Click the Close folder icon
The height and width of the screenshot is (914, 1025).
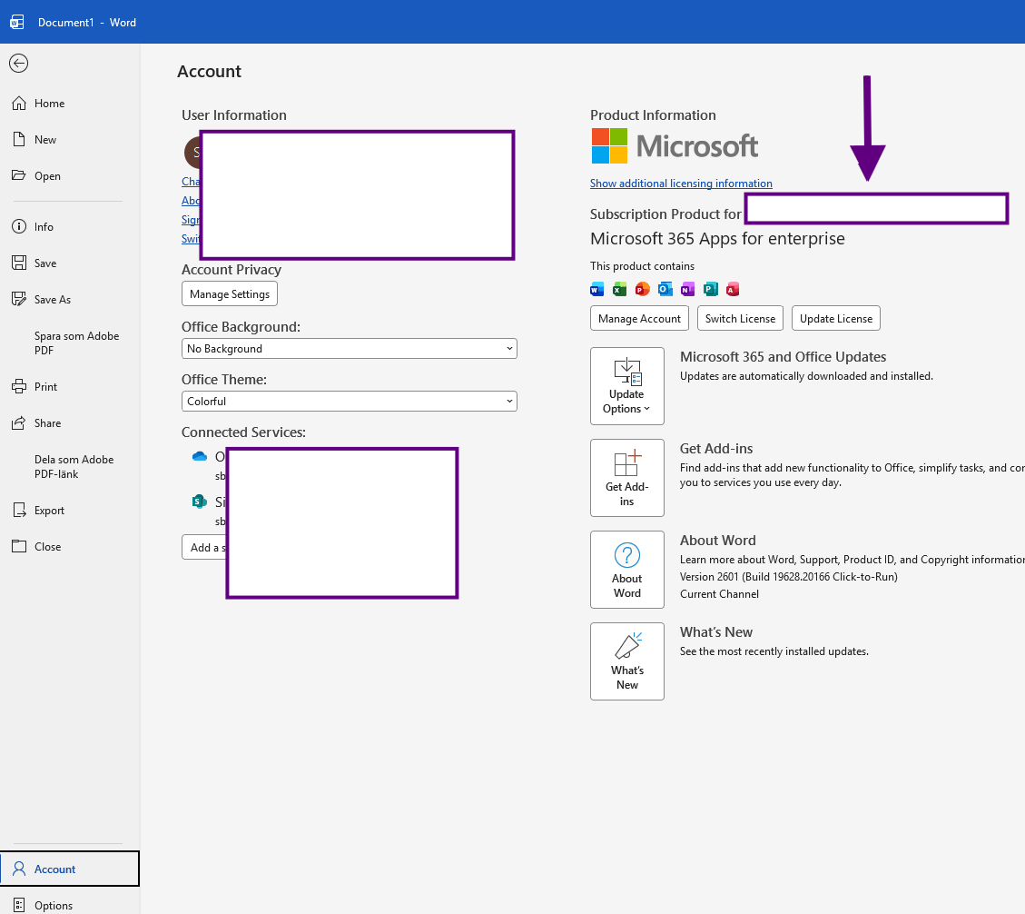pyautogui.click(x=19, y=546)
